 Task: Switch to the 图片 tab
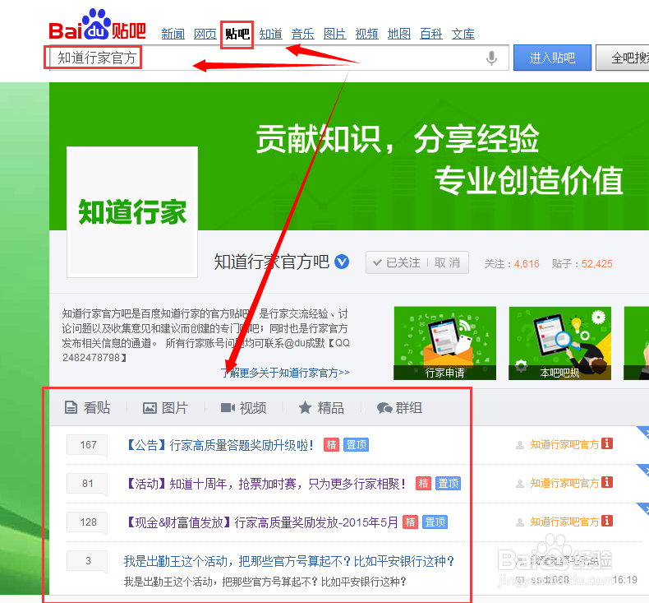[166, 407]
